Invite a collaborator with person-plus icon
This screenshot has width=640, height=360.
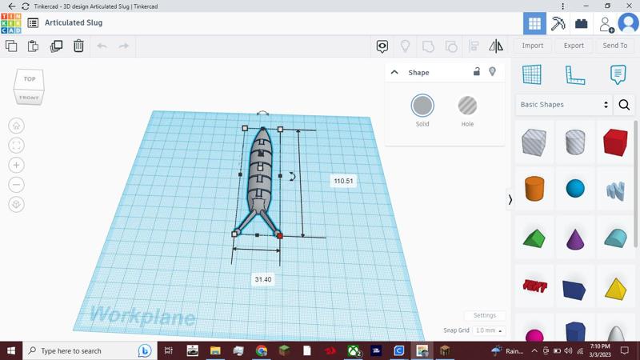point(606,25)
